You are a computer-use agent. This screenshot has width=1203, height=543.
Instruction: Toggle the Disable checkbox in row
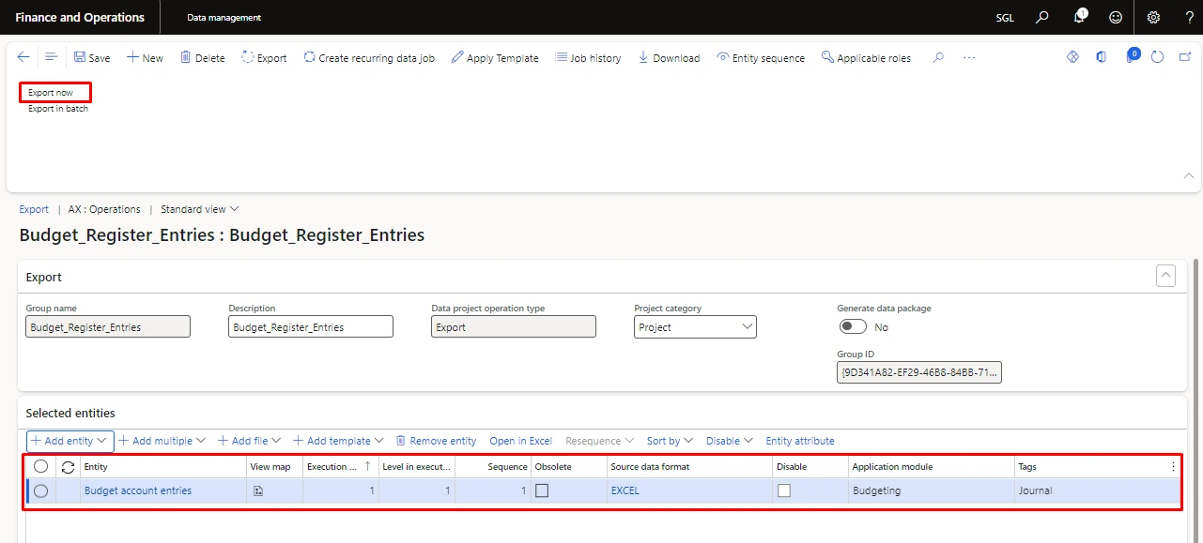pos(784,490)
